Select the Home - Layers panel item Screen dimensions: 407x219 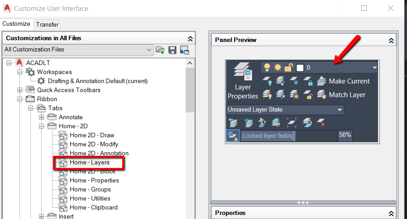(x=90, y=162)
